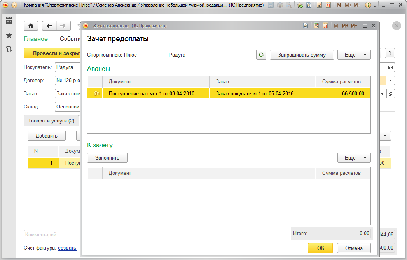
Task: Close the document form gray circle X
Action: [397, 26]
